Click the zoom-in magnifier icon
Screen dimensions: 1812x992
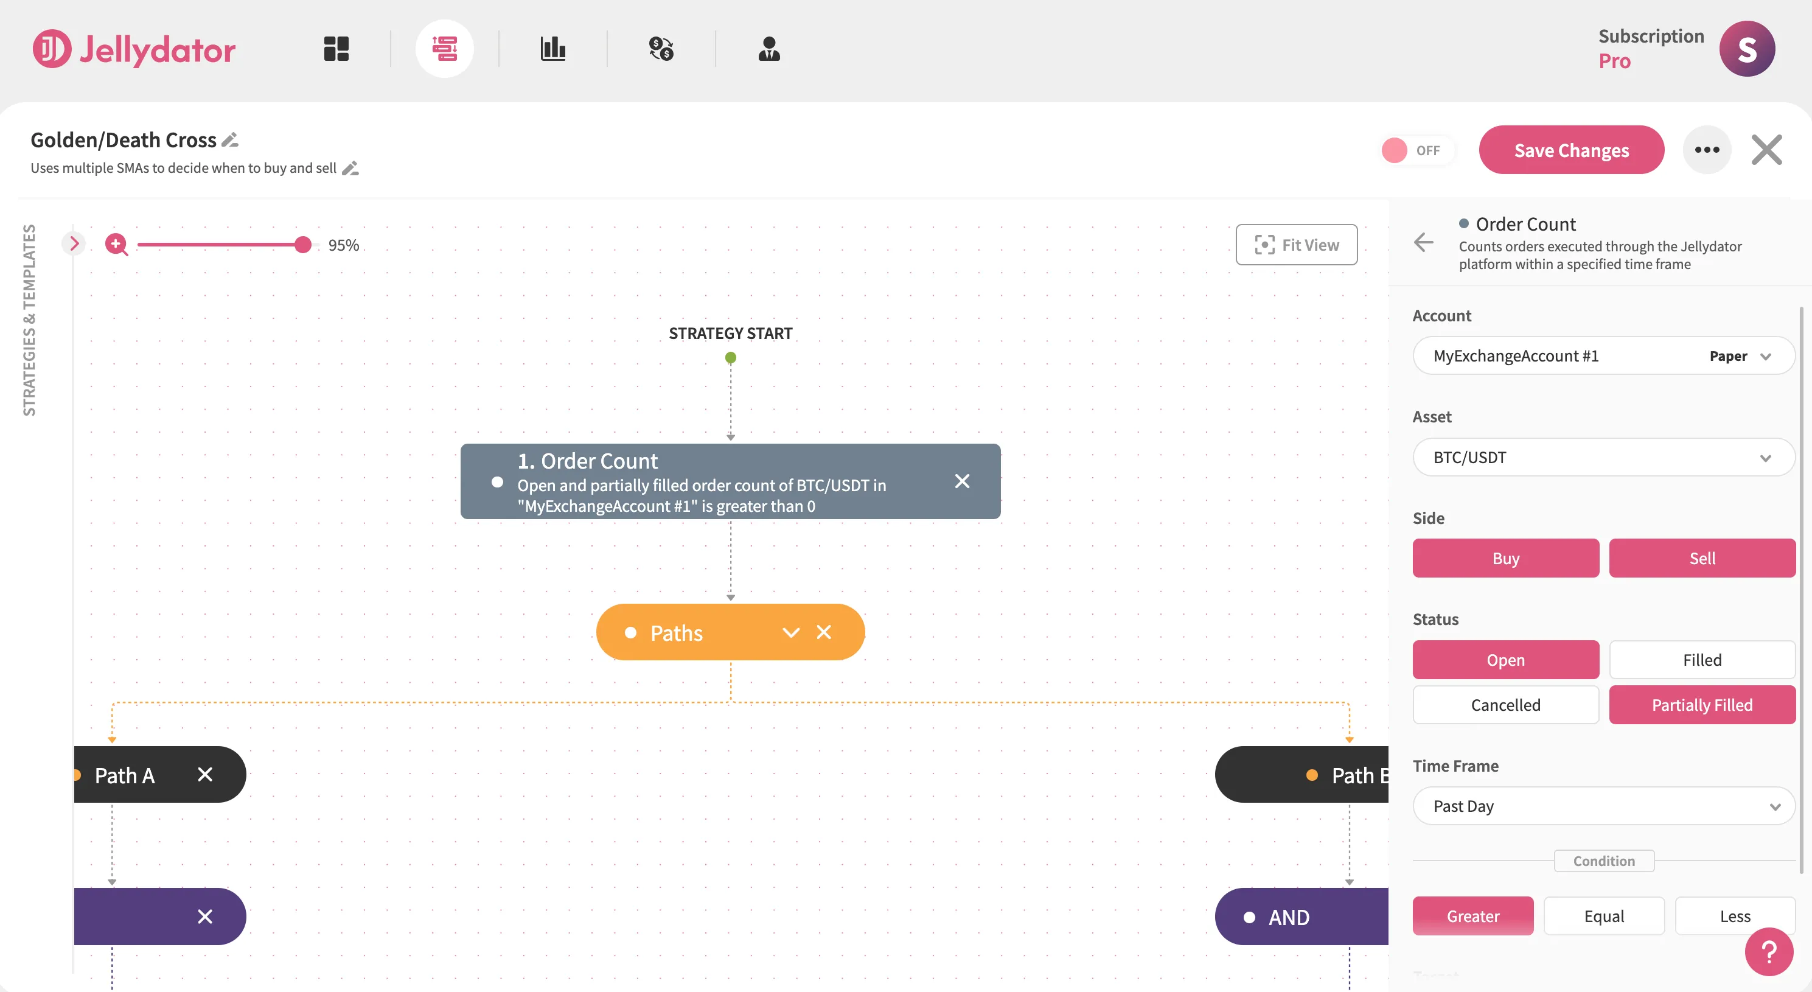tap(116, 244)
